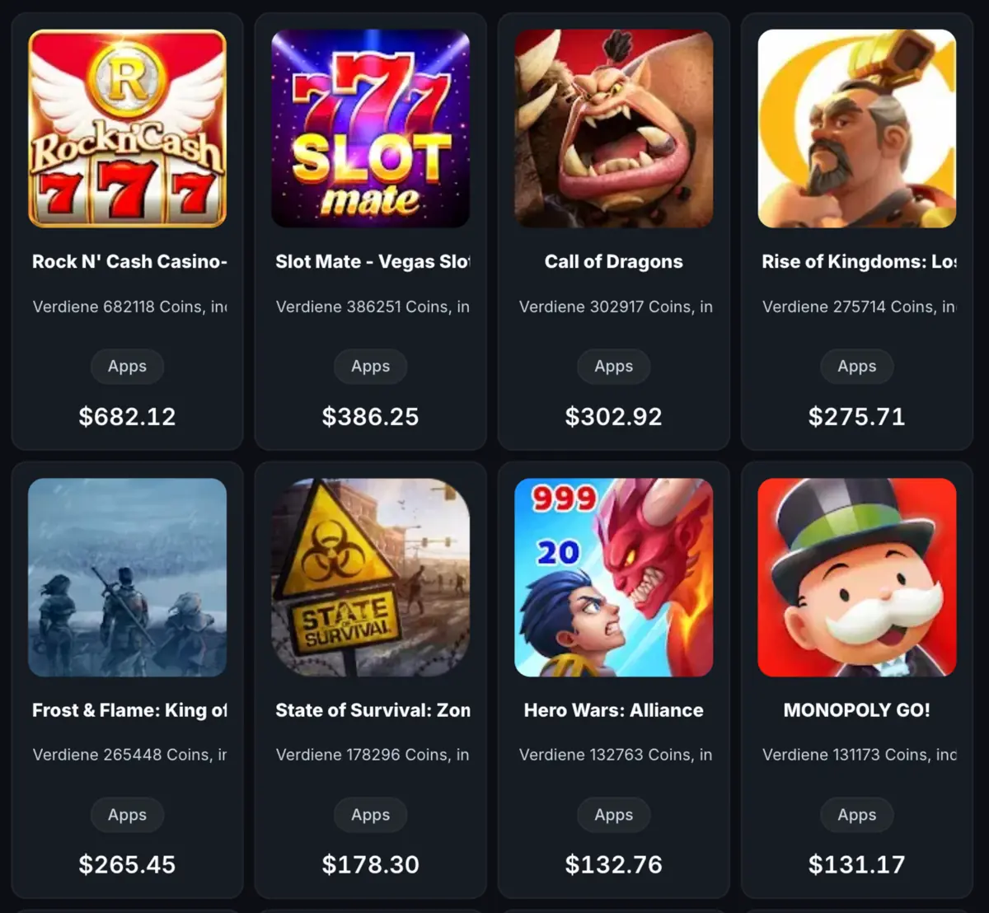Select the Slot Mate 777 app icon
The image size is (989, 913).
click(x=370, y=129)
